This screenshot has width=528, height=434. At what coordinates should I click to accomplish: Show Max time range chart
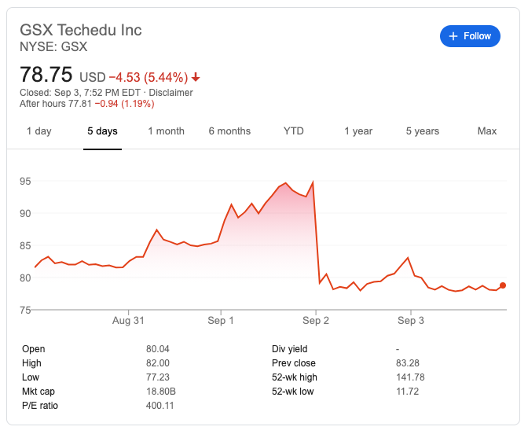click(487, 131)
